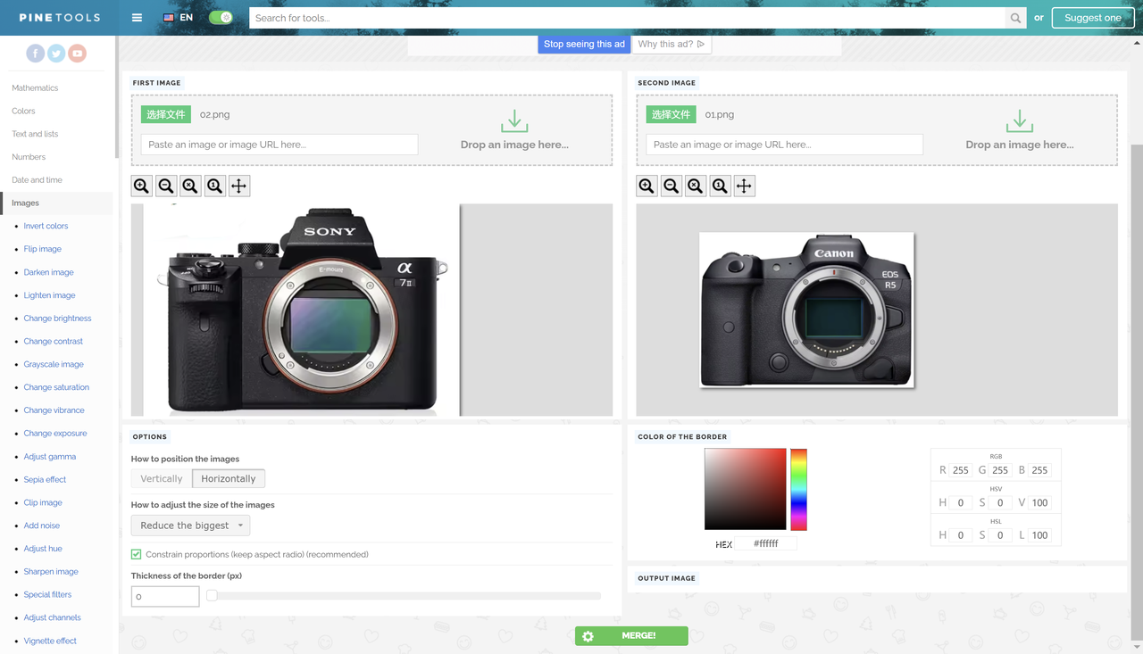Open the hamburger menu in the header
Image resolution: width=1143 pixels, height=654 pixels.
137,18
